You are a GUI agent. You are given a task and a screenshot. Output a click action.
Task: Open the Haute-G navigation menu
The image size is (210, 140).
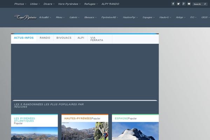(x=165, y=17)
